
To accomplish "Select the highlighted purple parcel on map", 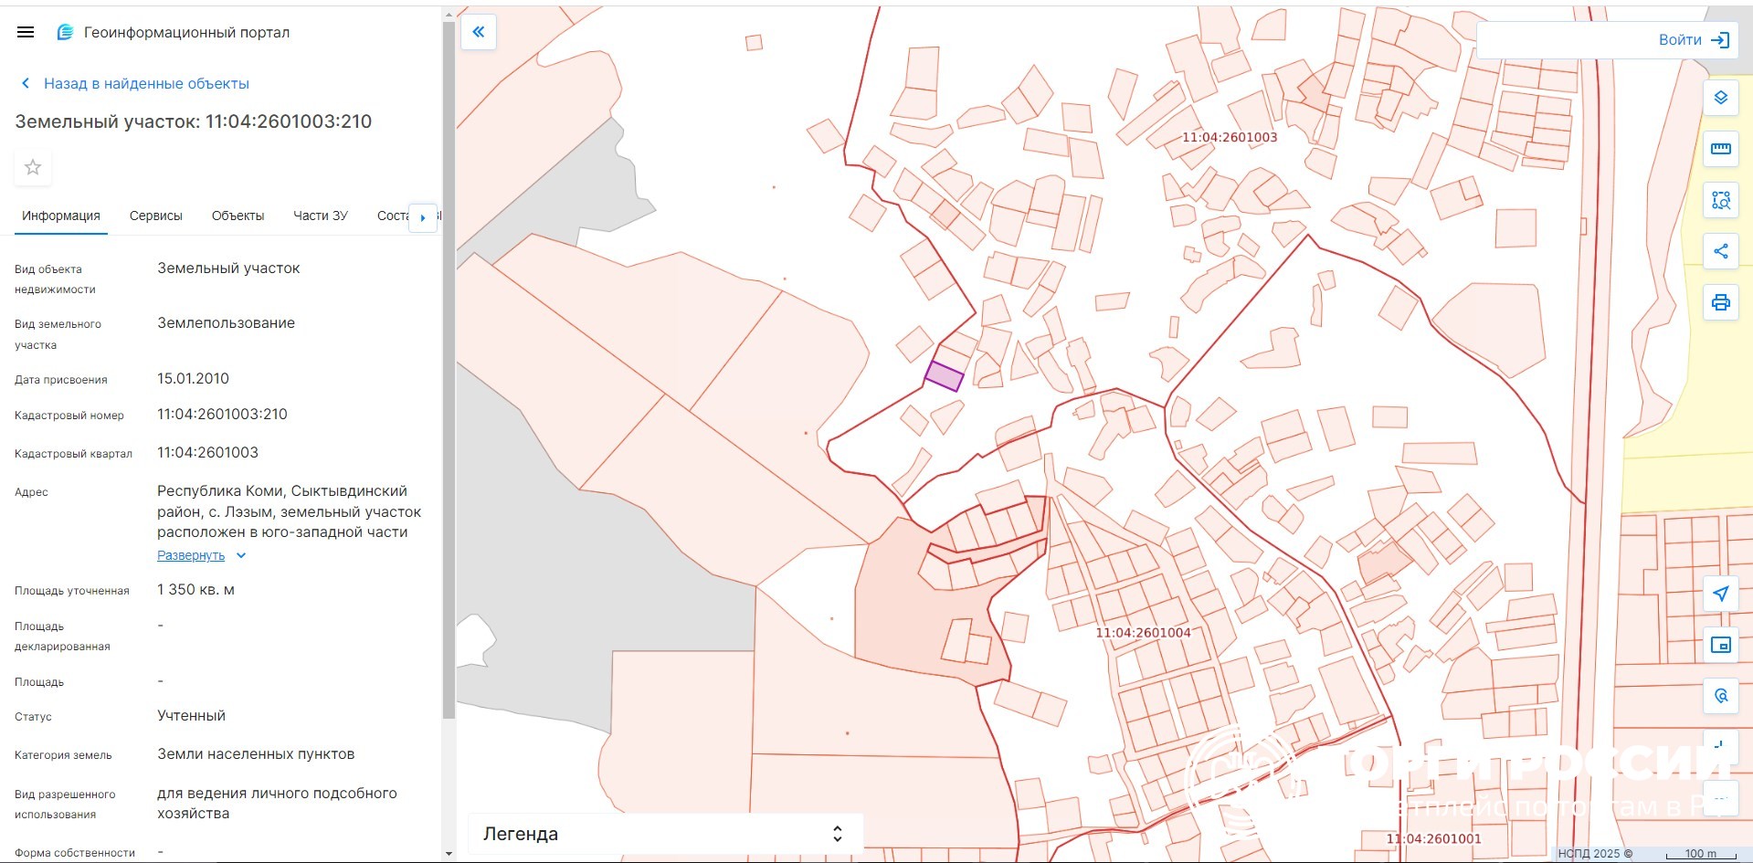I will (945, 376).
